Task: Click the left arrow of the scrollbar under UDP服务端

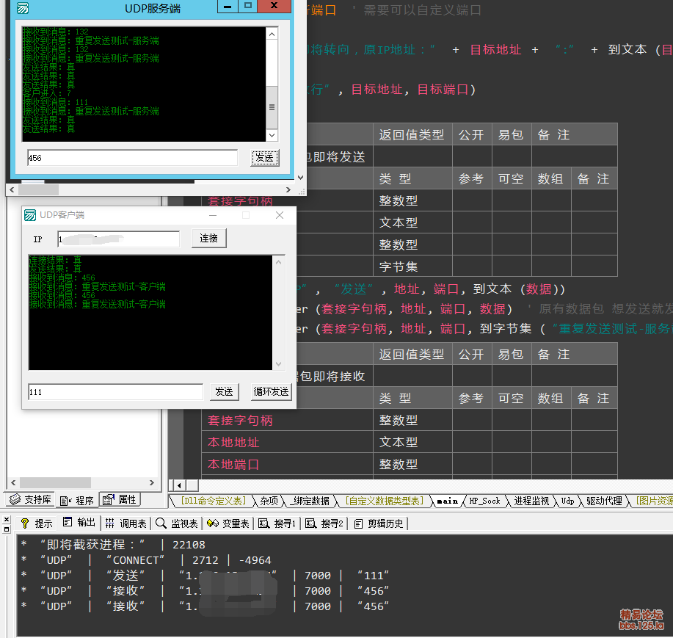Action: click(12, 189)
